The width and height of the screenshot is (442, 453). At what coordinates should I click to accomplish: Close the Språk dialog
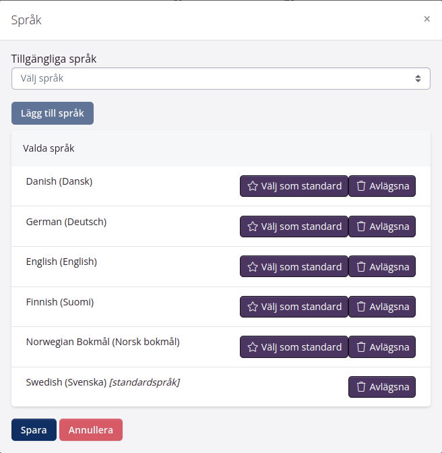coord(427,19)
